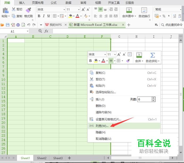Image resolution: width=184 pixels, height=163 pixels.
Task: Toggle middle vertical alignment in ribbon
Action: (x=101, y=9)
